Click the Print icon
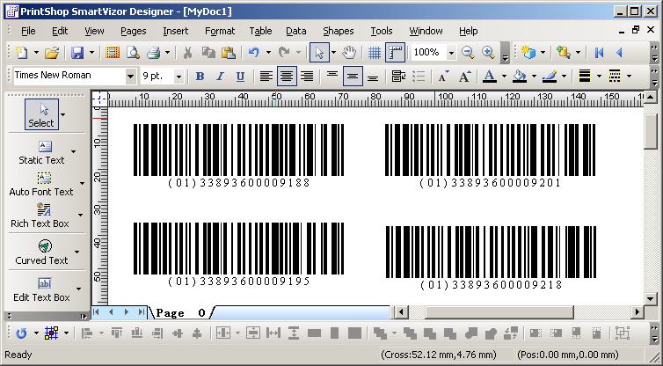663x366 pixels. (x=154, y=53)
